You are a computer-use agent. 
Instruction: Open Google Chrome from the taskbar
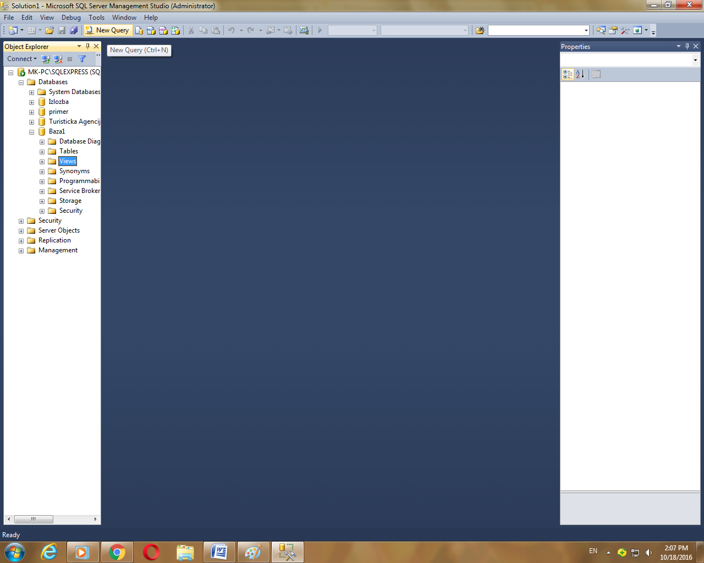point(117,552)
